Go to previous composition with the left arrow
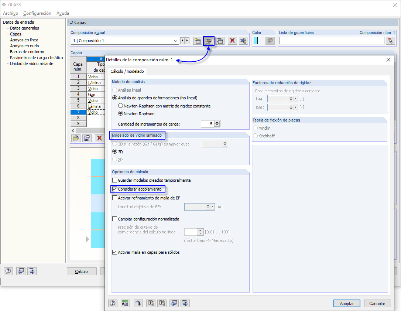401x311 pixels. [182, 41]
